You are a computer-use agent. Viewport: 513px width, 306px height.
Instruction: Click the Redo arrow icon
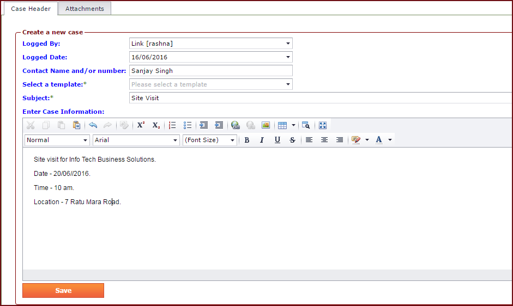[107, 125]
